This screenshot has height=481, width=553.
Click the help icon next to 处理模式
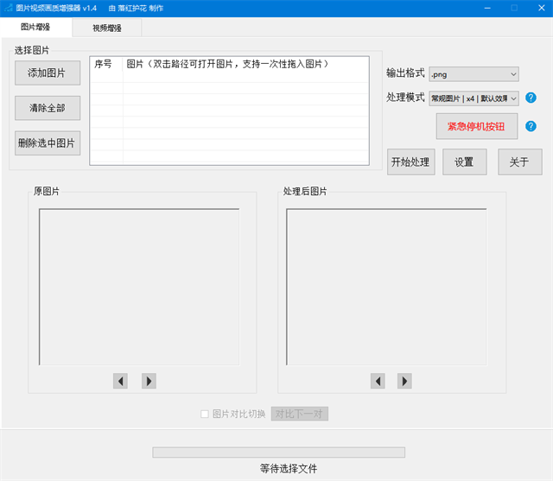coord(531,98)
